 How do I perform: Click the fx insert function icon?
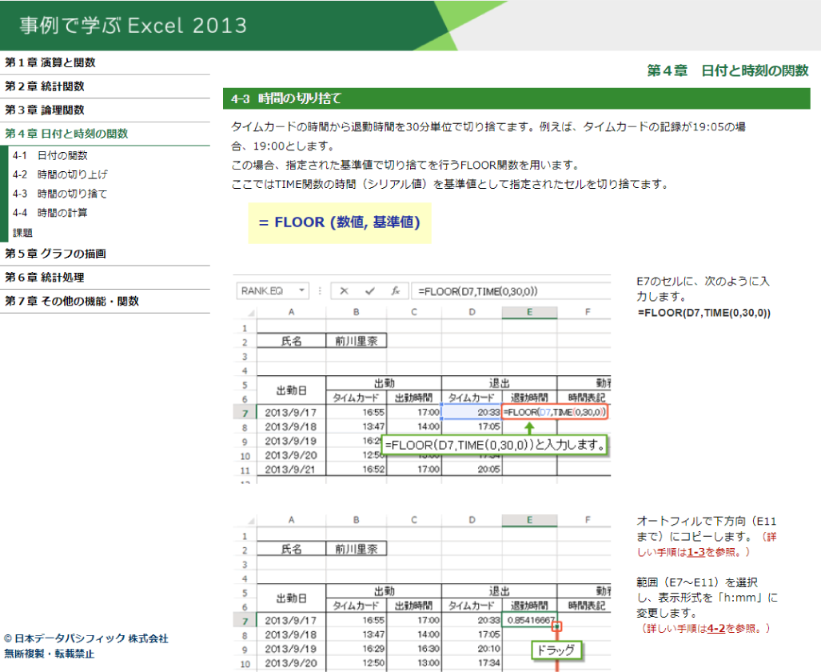396,291
